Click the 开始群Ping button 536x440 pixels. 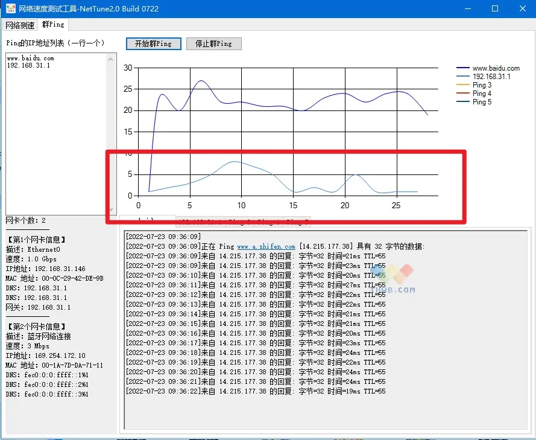pos(154,43)
